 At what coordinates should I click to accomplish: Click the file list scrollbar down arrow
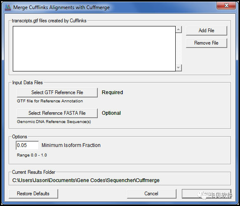pos(179,68)
